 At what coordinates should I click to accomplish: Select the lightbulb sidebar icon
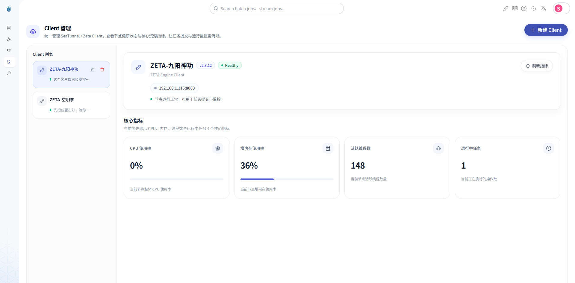9,62
